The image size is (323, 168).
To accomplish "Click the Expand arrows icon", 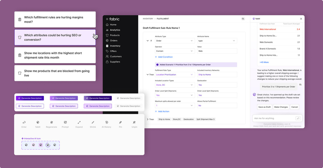I will tap(79, 122).
